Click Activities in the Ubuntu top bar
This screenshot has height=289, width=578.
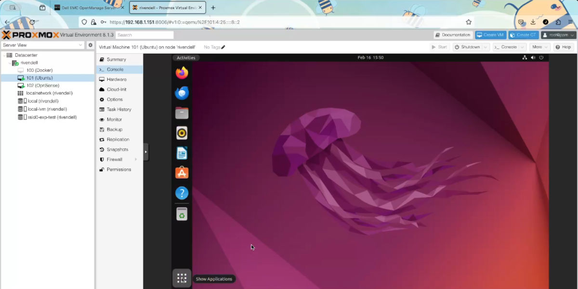[x=186, y=57]
